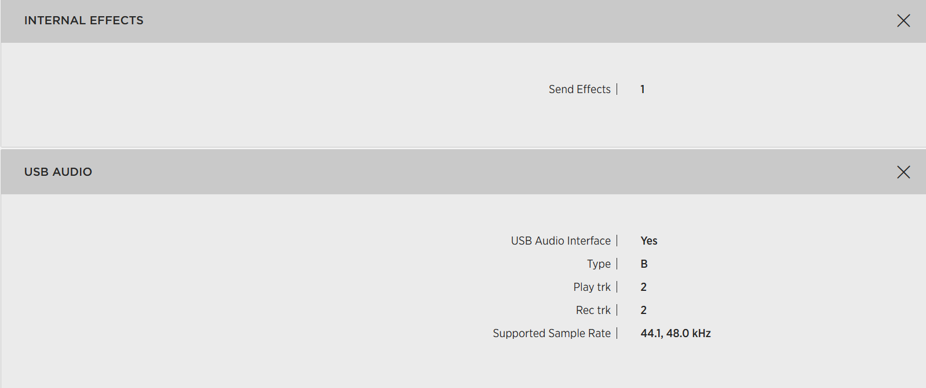
Task: Click the INTERNAL EFFECTS title text
Action: pyautogui.click(x=84, y=20)
